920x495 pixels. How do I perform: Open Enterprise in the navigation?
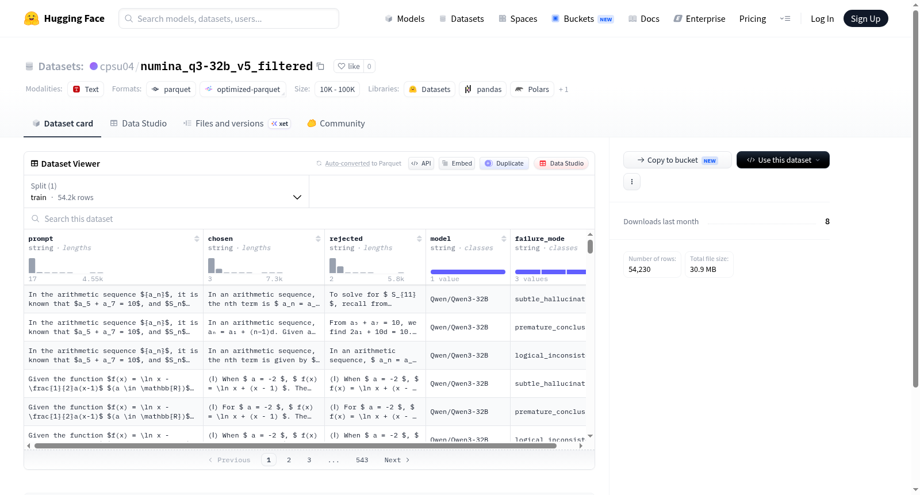[699, 19]
